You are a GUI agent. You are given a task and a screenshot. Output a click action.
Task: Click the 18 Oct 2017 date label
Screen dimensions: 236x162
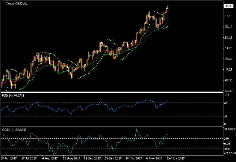(134, 158)
